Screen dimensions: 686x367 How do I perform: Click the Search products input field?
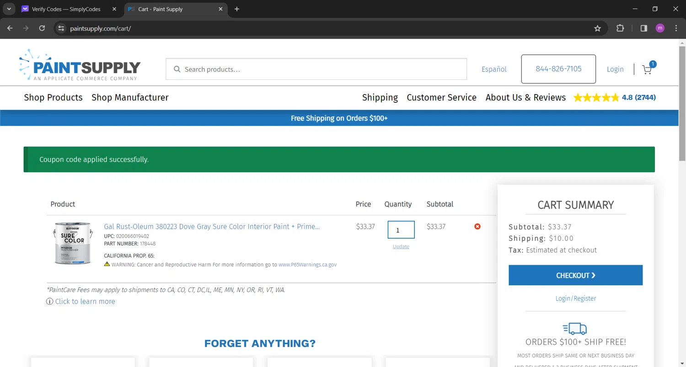pyautogui.click(x=316, y=69)
